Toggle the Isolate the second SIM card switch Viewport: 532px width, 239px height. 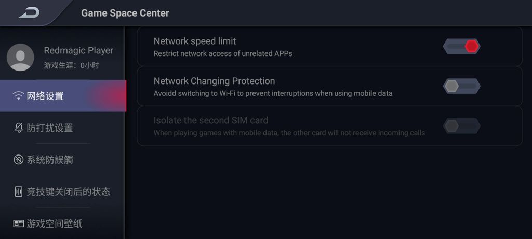(461, 126)
